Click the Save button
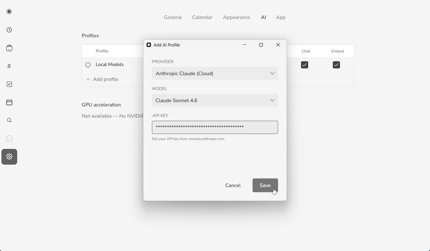Viewport: 430px width, 251px height. [265, 185]
